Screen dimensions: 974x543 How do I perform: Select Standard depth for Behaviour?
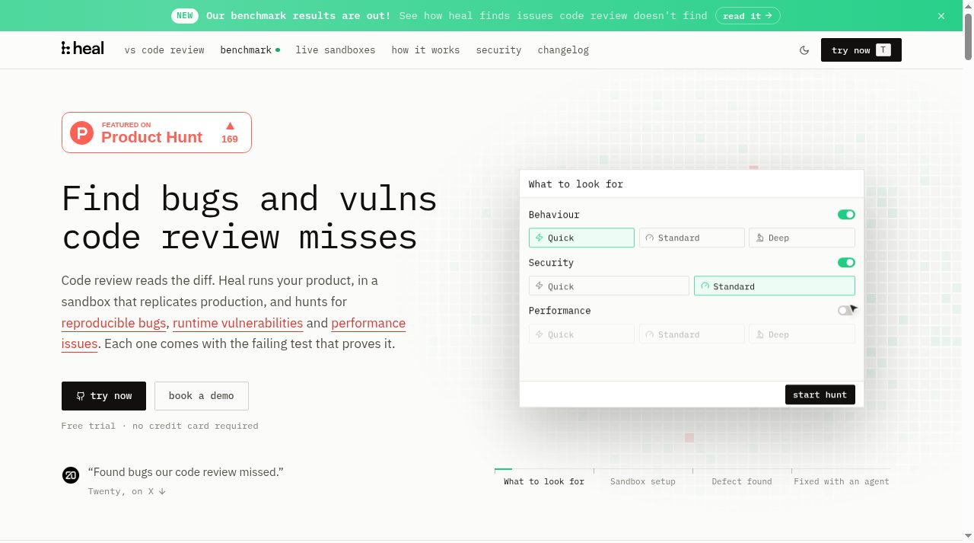pos(692,238)
